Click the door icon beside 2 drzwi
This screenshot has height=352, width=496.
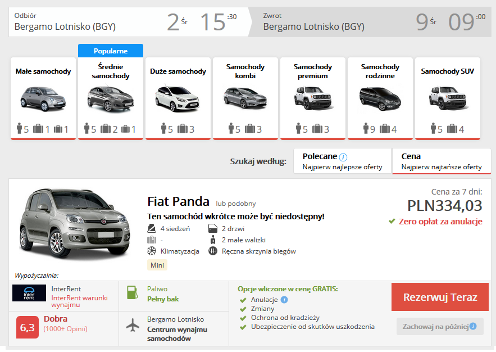click(x=213, y=228)
